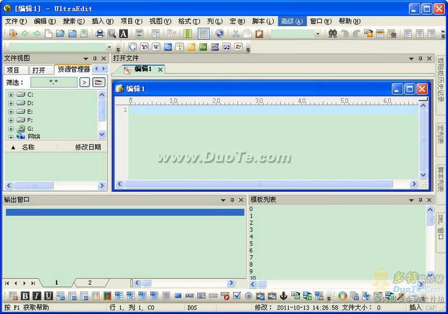448x314 pixels.
Task: Click the clipboard paste icon
Action: (259, 34)
